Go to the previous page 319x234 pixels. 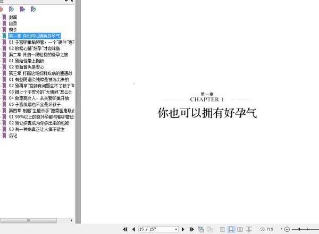click(133, 229)
